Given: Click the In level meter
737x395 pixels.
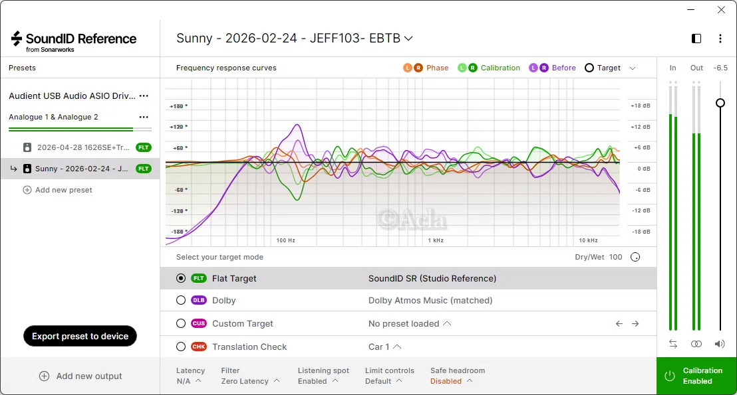Looking at the screenshot, I should pos(673,206).
